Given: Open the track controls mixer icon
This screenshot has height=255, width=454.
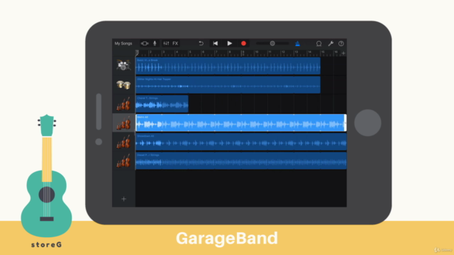Looking at the screenshot, I should coord(166,44).
